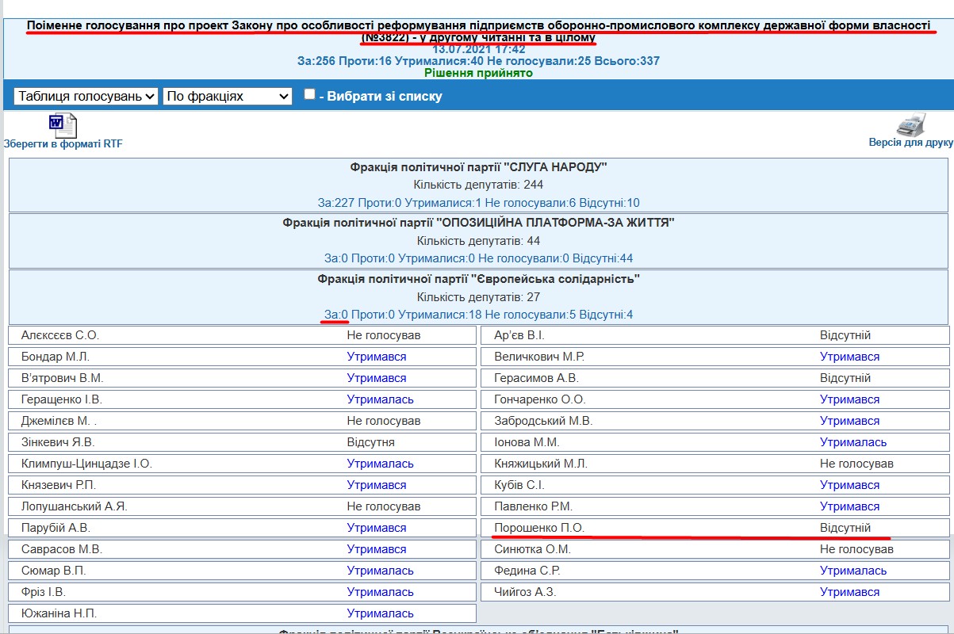The height and width of the screenshot is (634, 954).
Task: Click 'Утрималась' vote next to Іонова М.М.
Action: click(853, 442)
